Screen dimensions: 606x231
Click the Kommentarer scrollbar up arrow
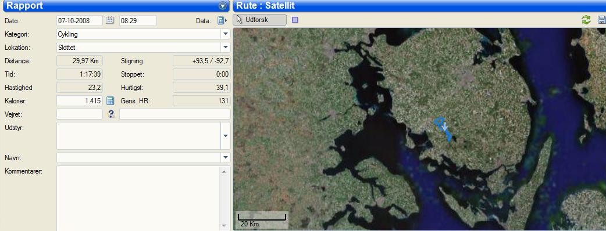coord(224,171)
